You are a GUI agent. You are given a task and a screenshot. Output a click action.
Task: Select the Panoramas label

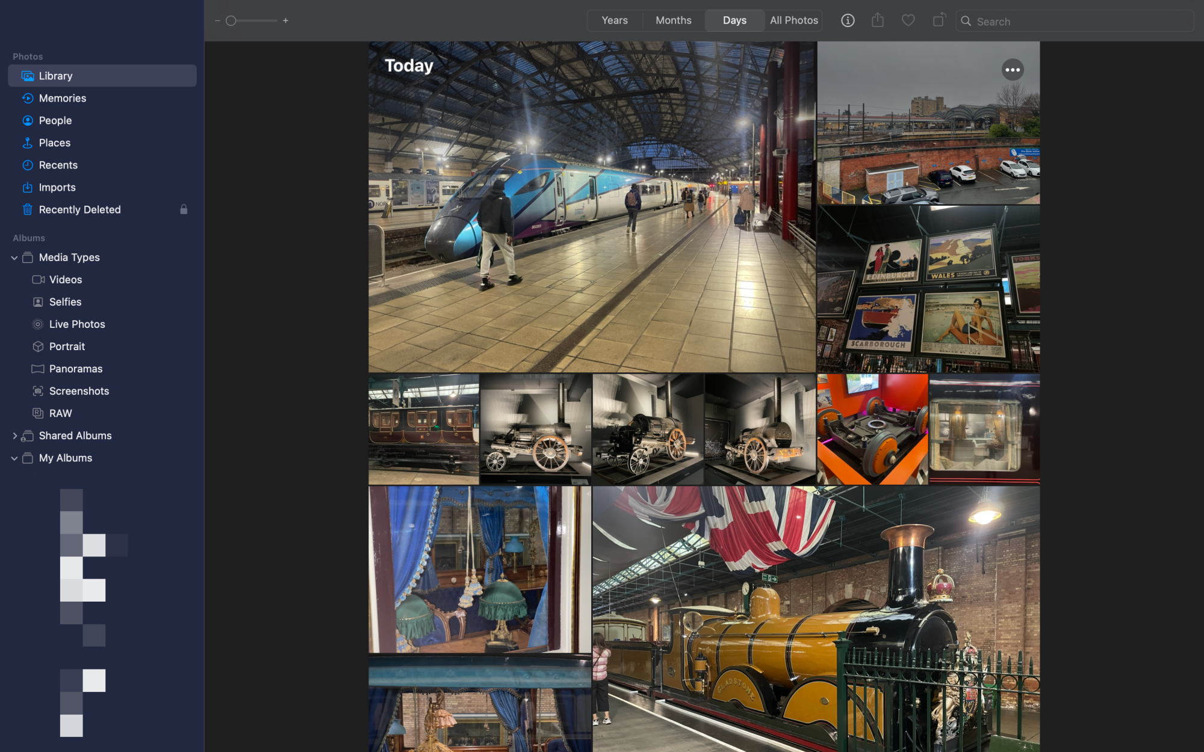pos(76,369)
